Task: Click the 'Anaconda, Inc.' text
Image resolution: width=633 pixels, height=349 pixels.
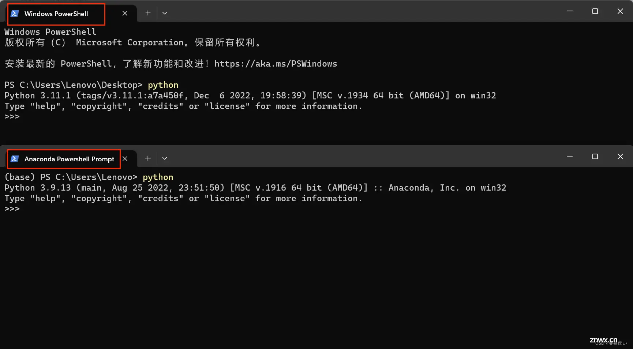Action: point(424,188)
